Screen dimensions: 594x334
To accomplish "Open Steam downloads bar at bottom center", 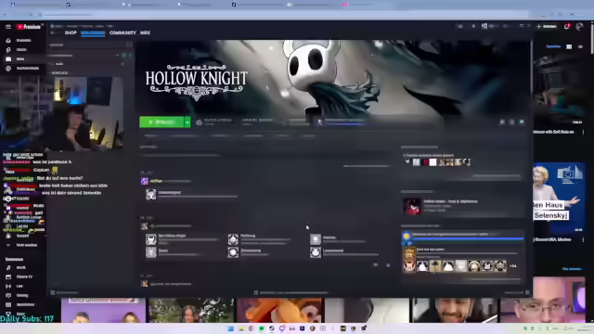I will (x=291, y=293).
